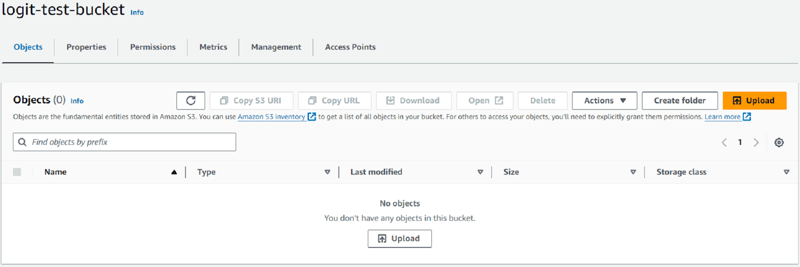
Task: Open Info link beside logit-test-bucket title
Action: (x=137, y=12)
